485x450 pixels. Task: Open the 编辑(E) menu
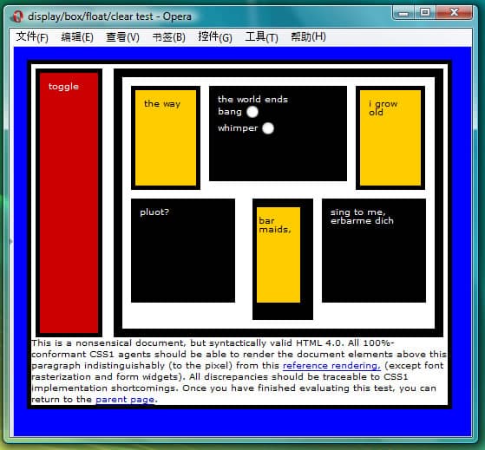click(x=77, y=36)
